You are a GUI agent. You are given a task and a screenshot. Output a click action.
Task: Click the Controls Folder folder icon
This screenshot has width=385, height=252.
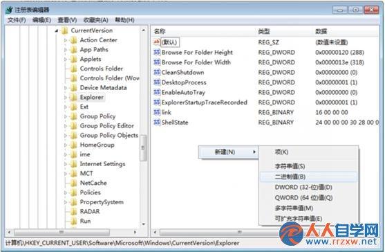click(74, 69)
